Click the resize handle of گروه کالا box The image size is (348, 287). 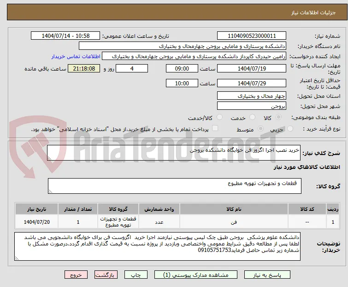click(50, 191)
